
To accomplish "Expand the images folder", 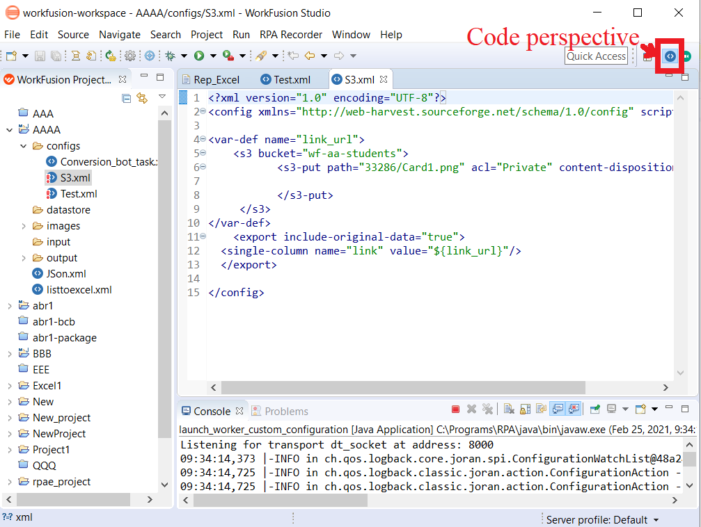I will [x=24, y=226].
